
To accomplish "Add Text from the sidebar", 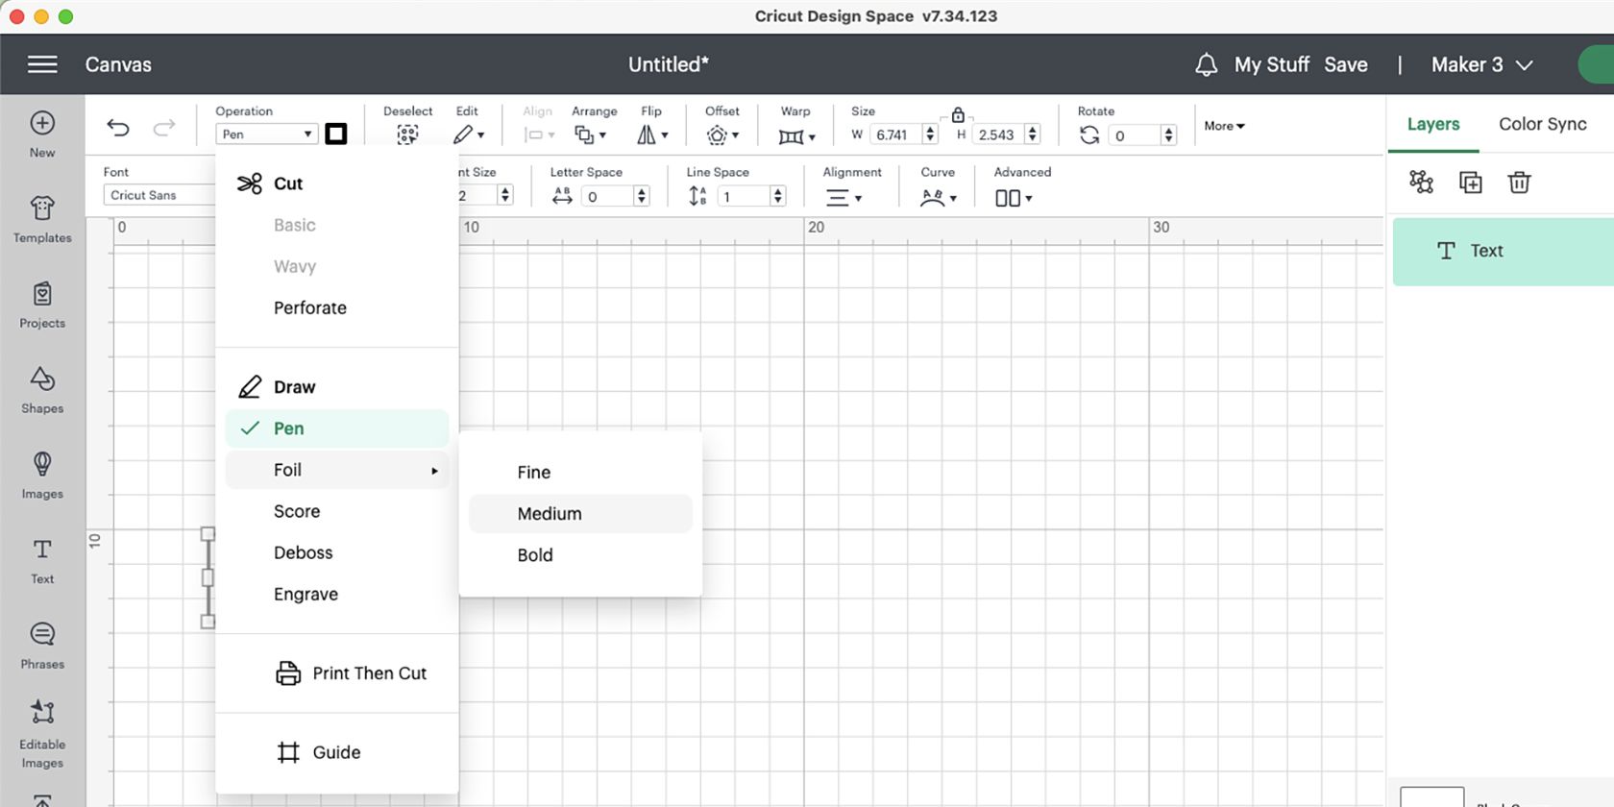I will tap(42, 561).
